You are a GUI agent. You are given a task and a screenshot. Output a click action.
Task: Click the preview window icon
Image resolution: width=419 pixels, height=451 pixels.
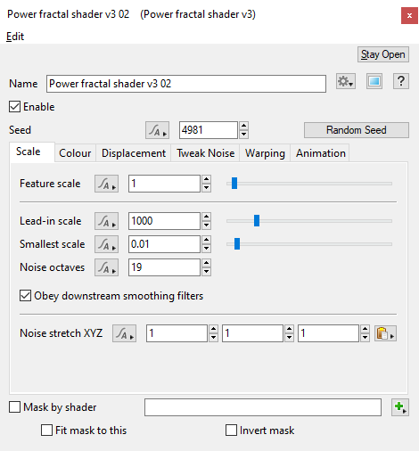(374, 81)
